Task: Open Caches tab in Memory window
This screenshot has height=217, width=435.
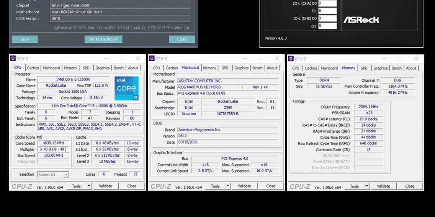Action: [x=311, y=68]
